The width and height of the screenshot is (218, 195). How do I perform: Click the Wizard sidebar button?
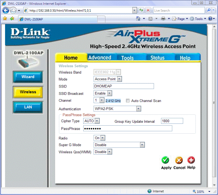point(28,77)
